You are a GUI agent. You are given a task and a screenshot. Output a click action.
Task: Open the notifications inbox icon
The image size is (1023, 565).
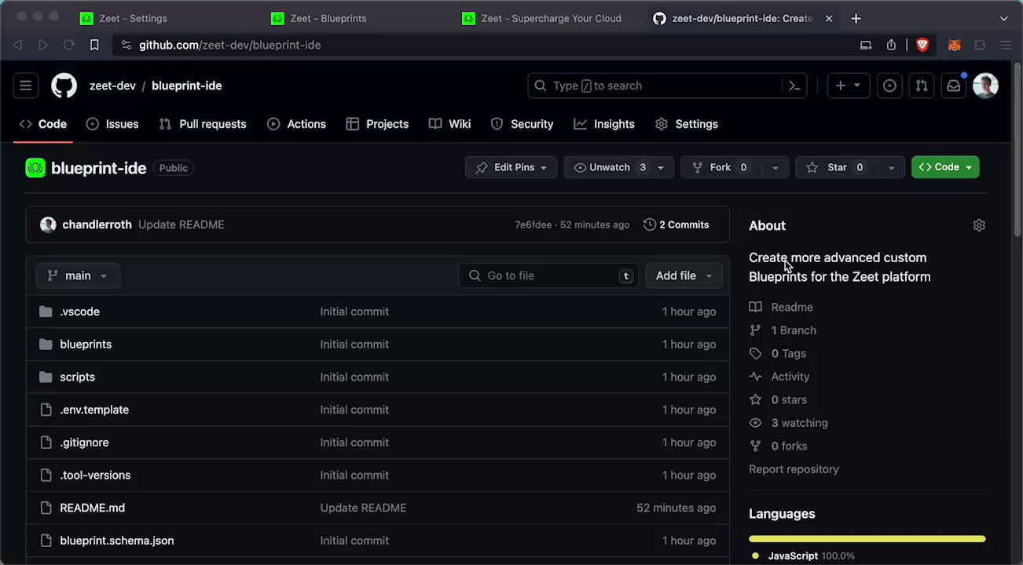953,86
